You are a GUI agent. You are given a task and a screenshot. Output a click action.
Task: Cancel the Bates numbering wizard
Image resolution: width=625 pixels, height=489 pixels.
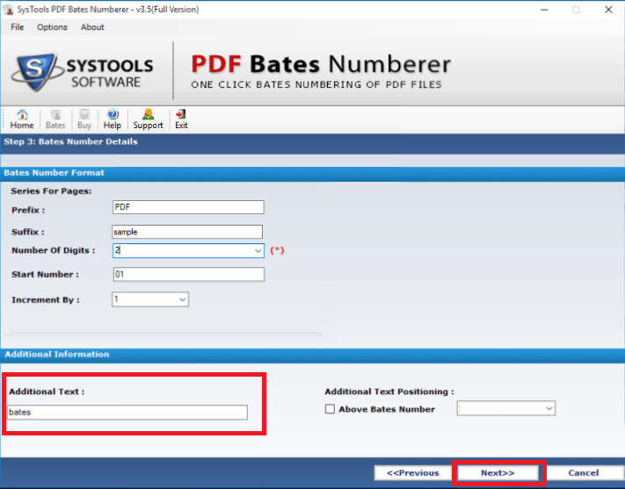click(x=584, y=473)
